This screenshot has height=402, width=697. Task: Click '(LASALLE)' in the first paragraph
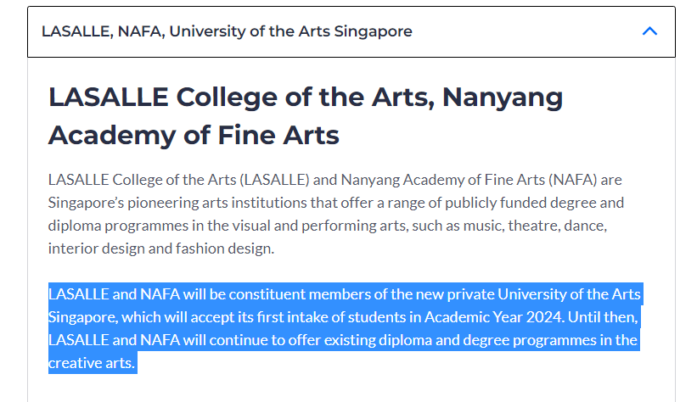pyautogui.click(x=274, y=180)
